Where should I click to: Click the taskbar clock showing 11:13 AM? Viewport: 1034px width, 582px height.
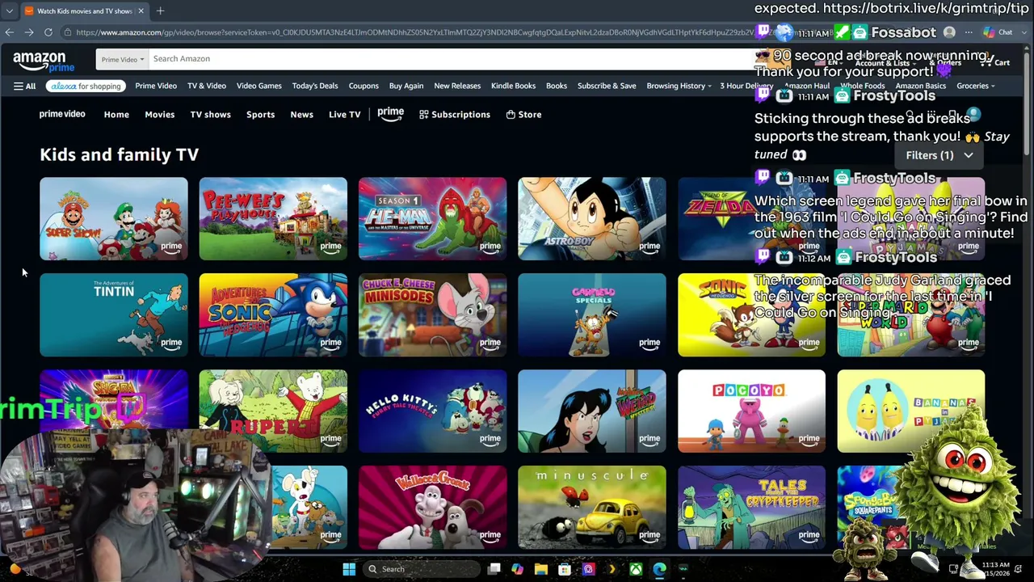(996, 569)
